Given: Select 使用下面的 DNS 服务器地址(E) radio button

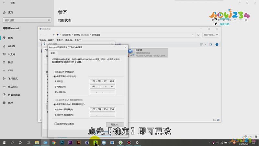Looking at the screenshot, I should (55, 104).
